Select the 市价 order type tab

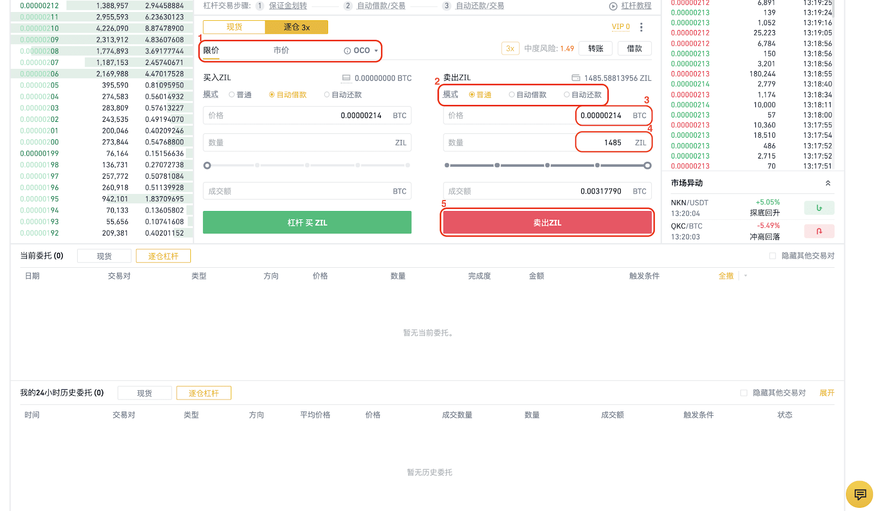coord(281,50)
